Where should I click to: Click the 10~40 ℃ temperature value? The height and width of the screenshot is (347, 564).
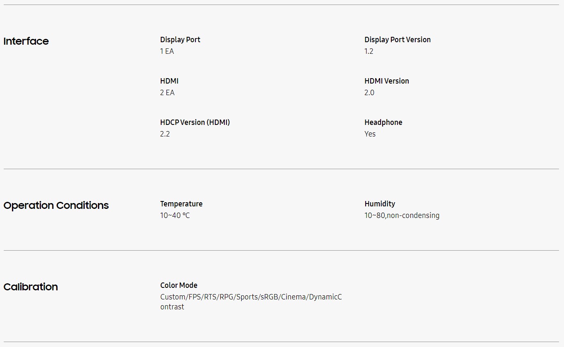coord(175,215)
